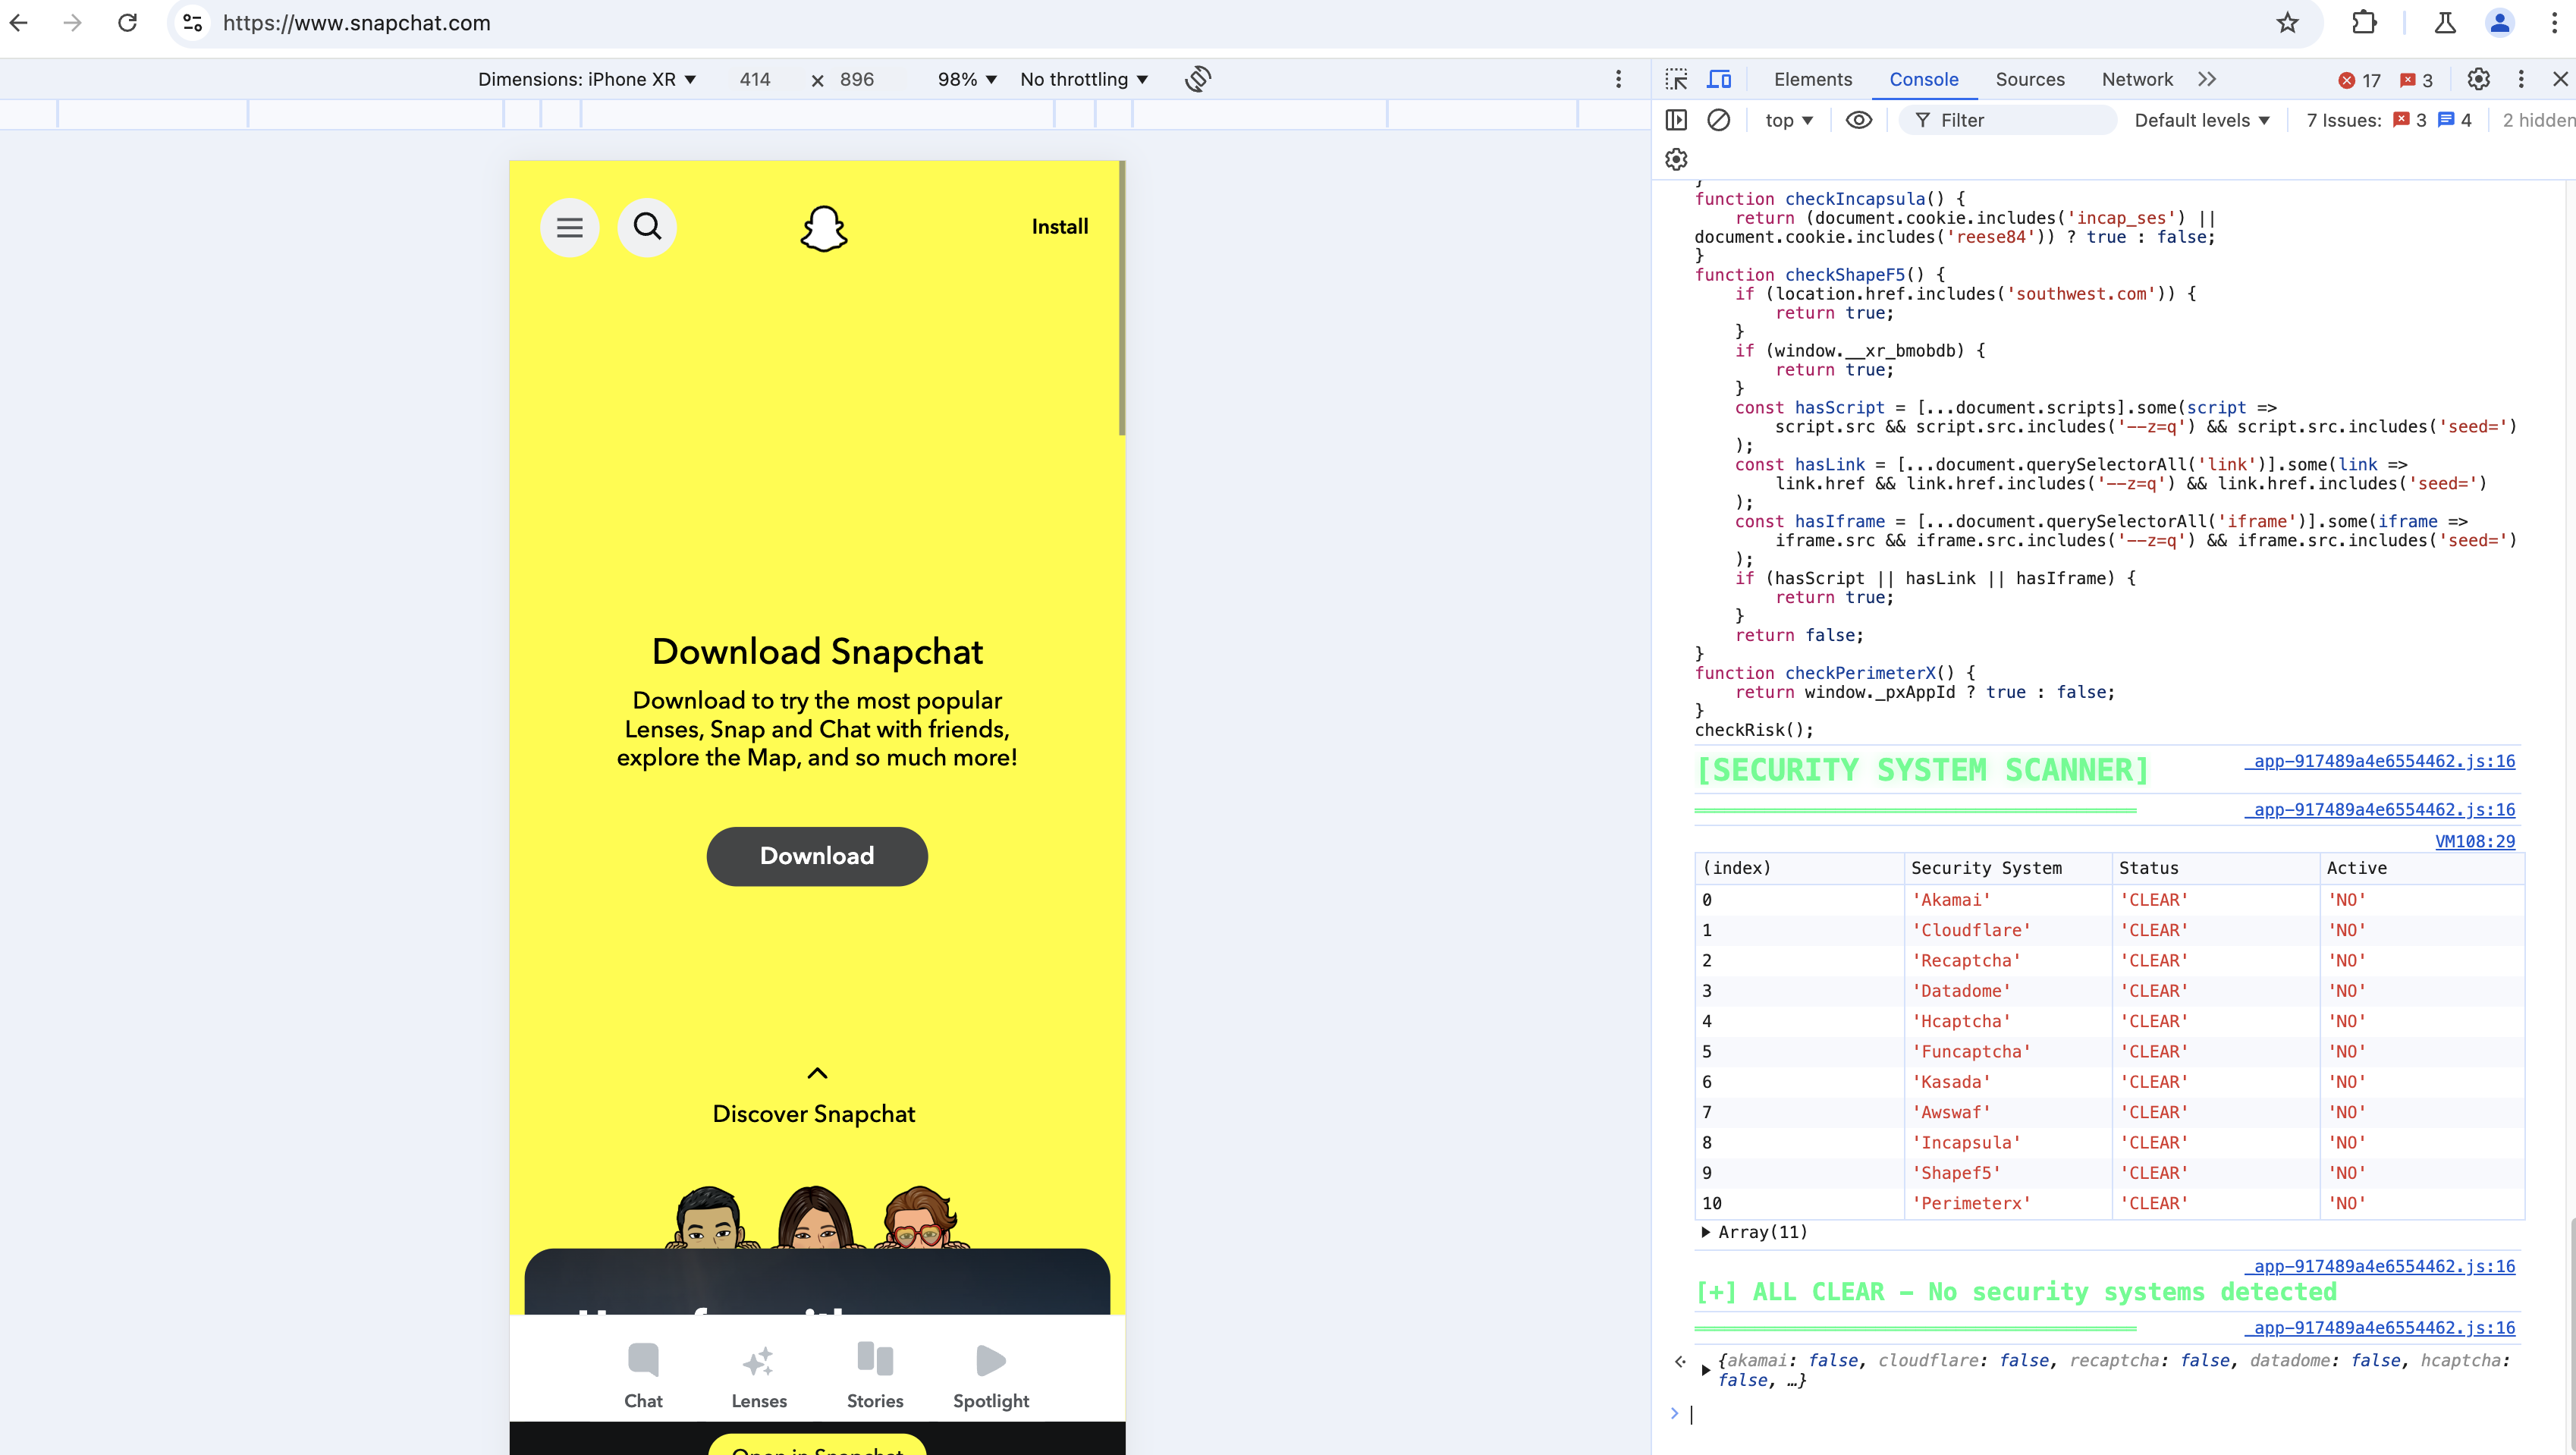Toggle the device toolbar icon

(x=1719, y=79)
